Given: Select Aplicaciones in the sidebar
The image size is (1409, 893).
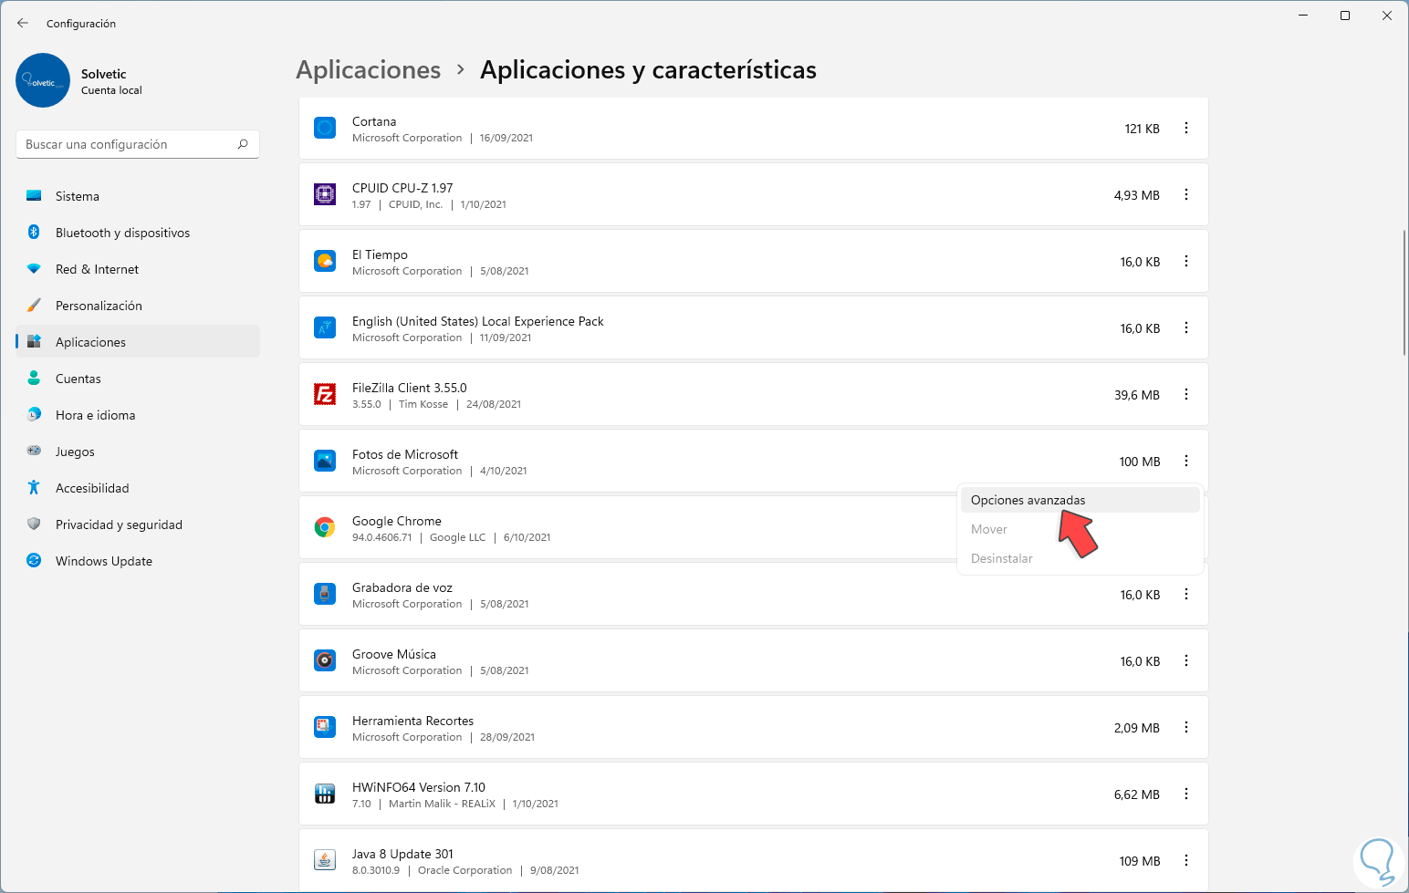Looking at the screenshot, I should 138,342.
